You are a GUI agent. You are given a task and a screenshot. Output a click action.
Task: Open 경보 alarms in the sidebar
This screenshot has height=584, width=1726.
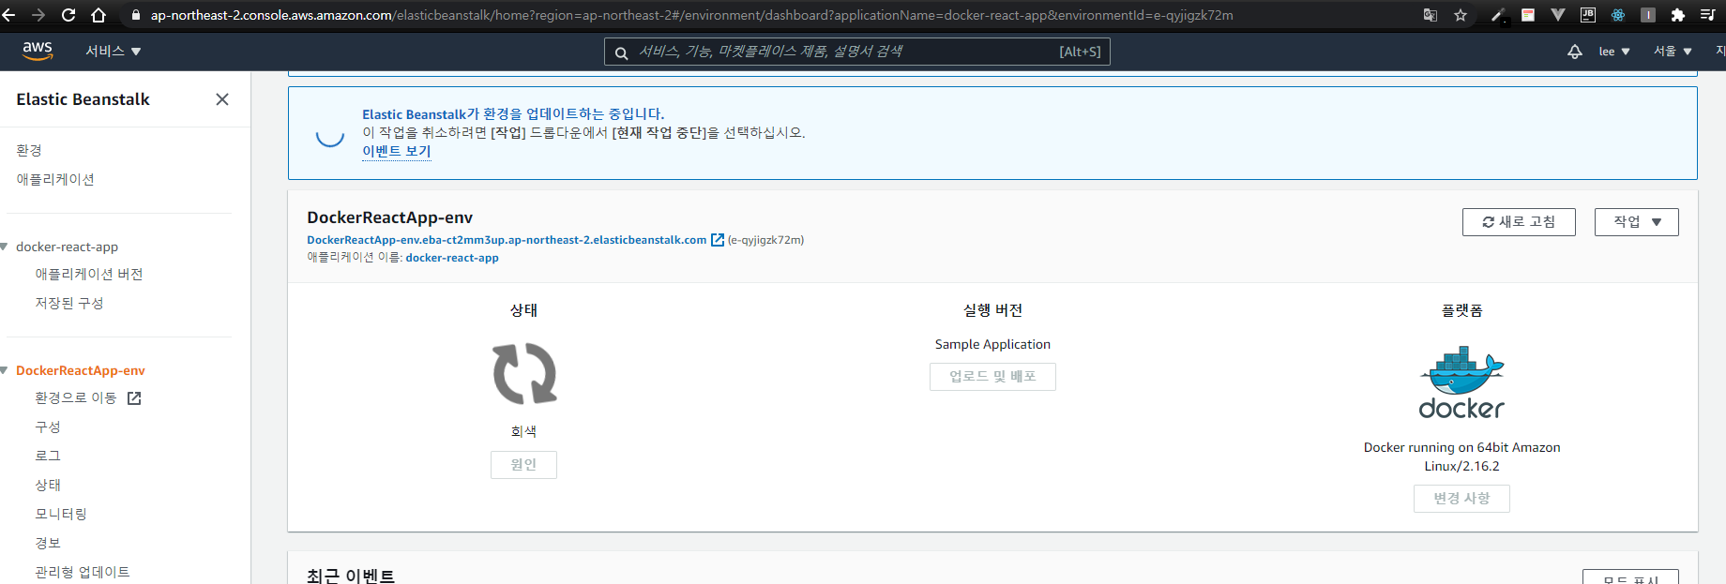click(x=48, y=543)
